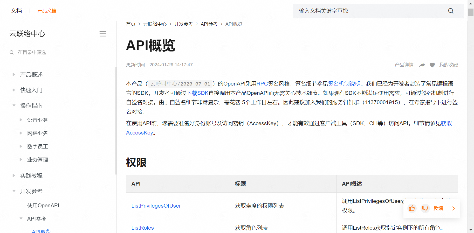Open the 文档 home link
This screenshot has width=474, height=233.
click(x=16, y=11)
